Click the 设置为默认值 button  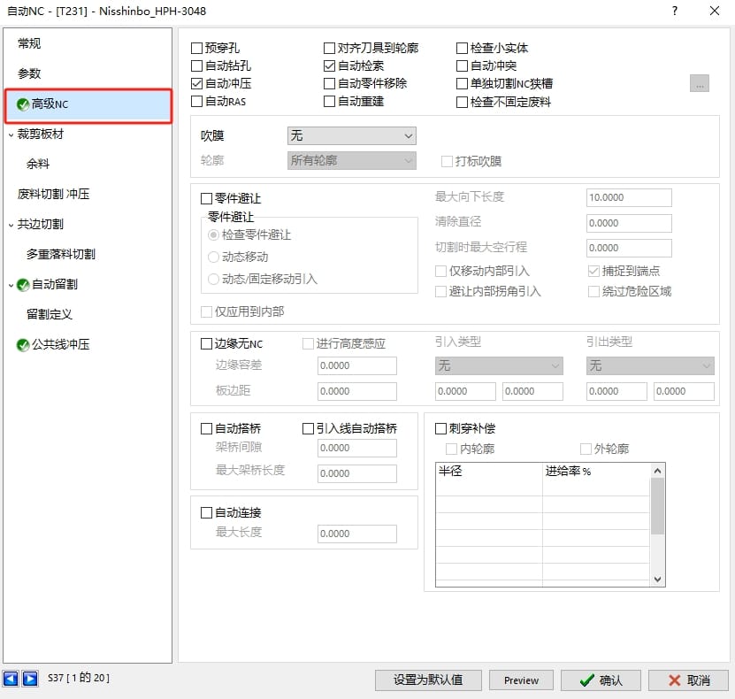[x=429, y=680]
